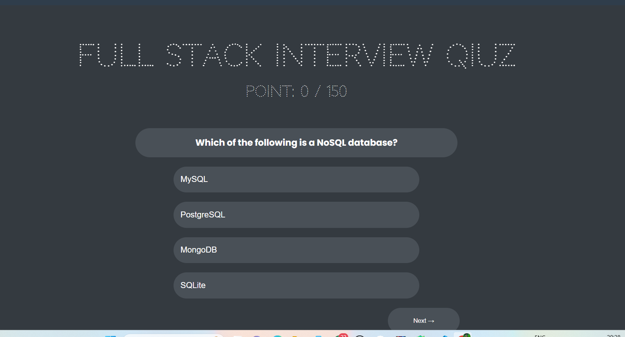
Task: Open ChatGPT from the taskbar
Action: 359,336
